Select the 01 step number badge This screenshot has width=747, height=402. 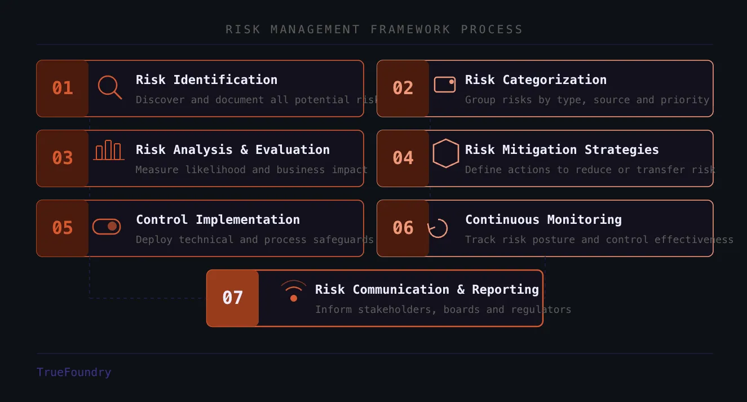[63, 89]
